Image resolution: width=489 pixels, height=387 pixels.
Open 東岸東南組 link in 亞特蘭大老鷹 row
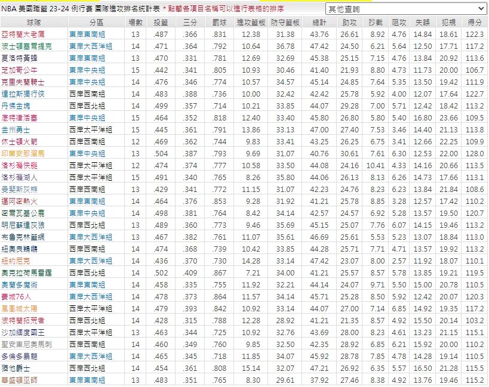click(x=87, y=34)
